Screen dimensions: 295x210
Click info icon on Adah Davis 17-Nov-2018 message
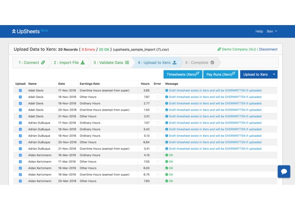[x=166, y=91]
